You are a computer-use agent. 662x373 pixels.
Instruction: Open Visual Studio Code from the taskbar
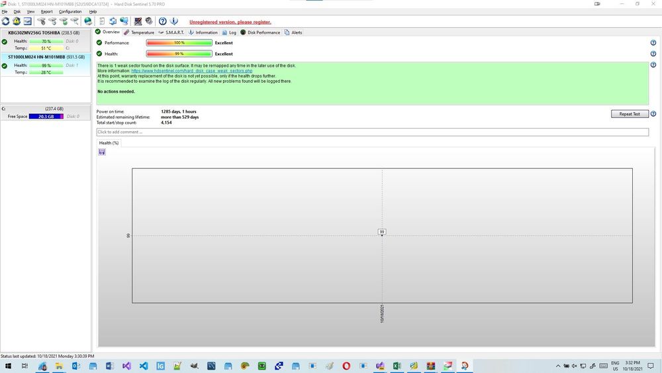[x=144, y=366]
